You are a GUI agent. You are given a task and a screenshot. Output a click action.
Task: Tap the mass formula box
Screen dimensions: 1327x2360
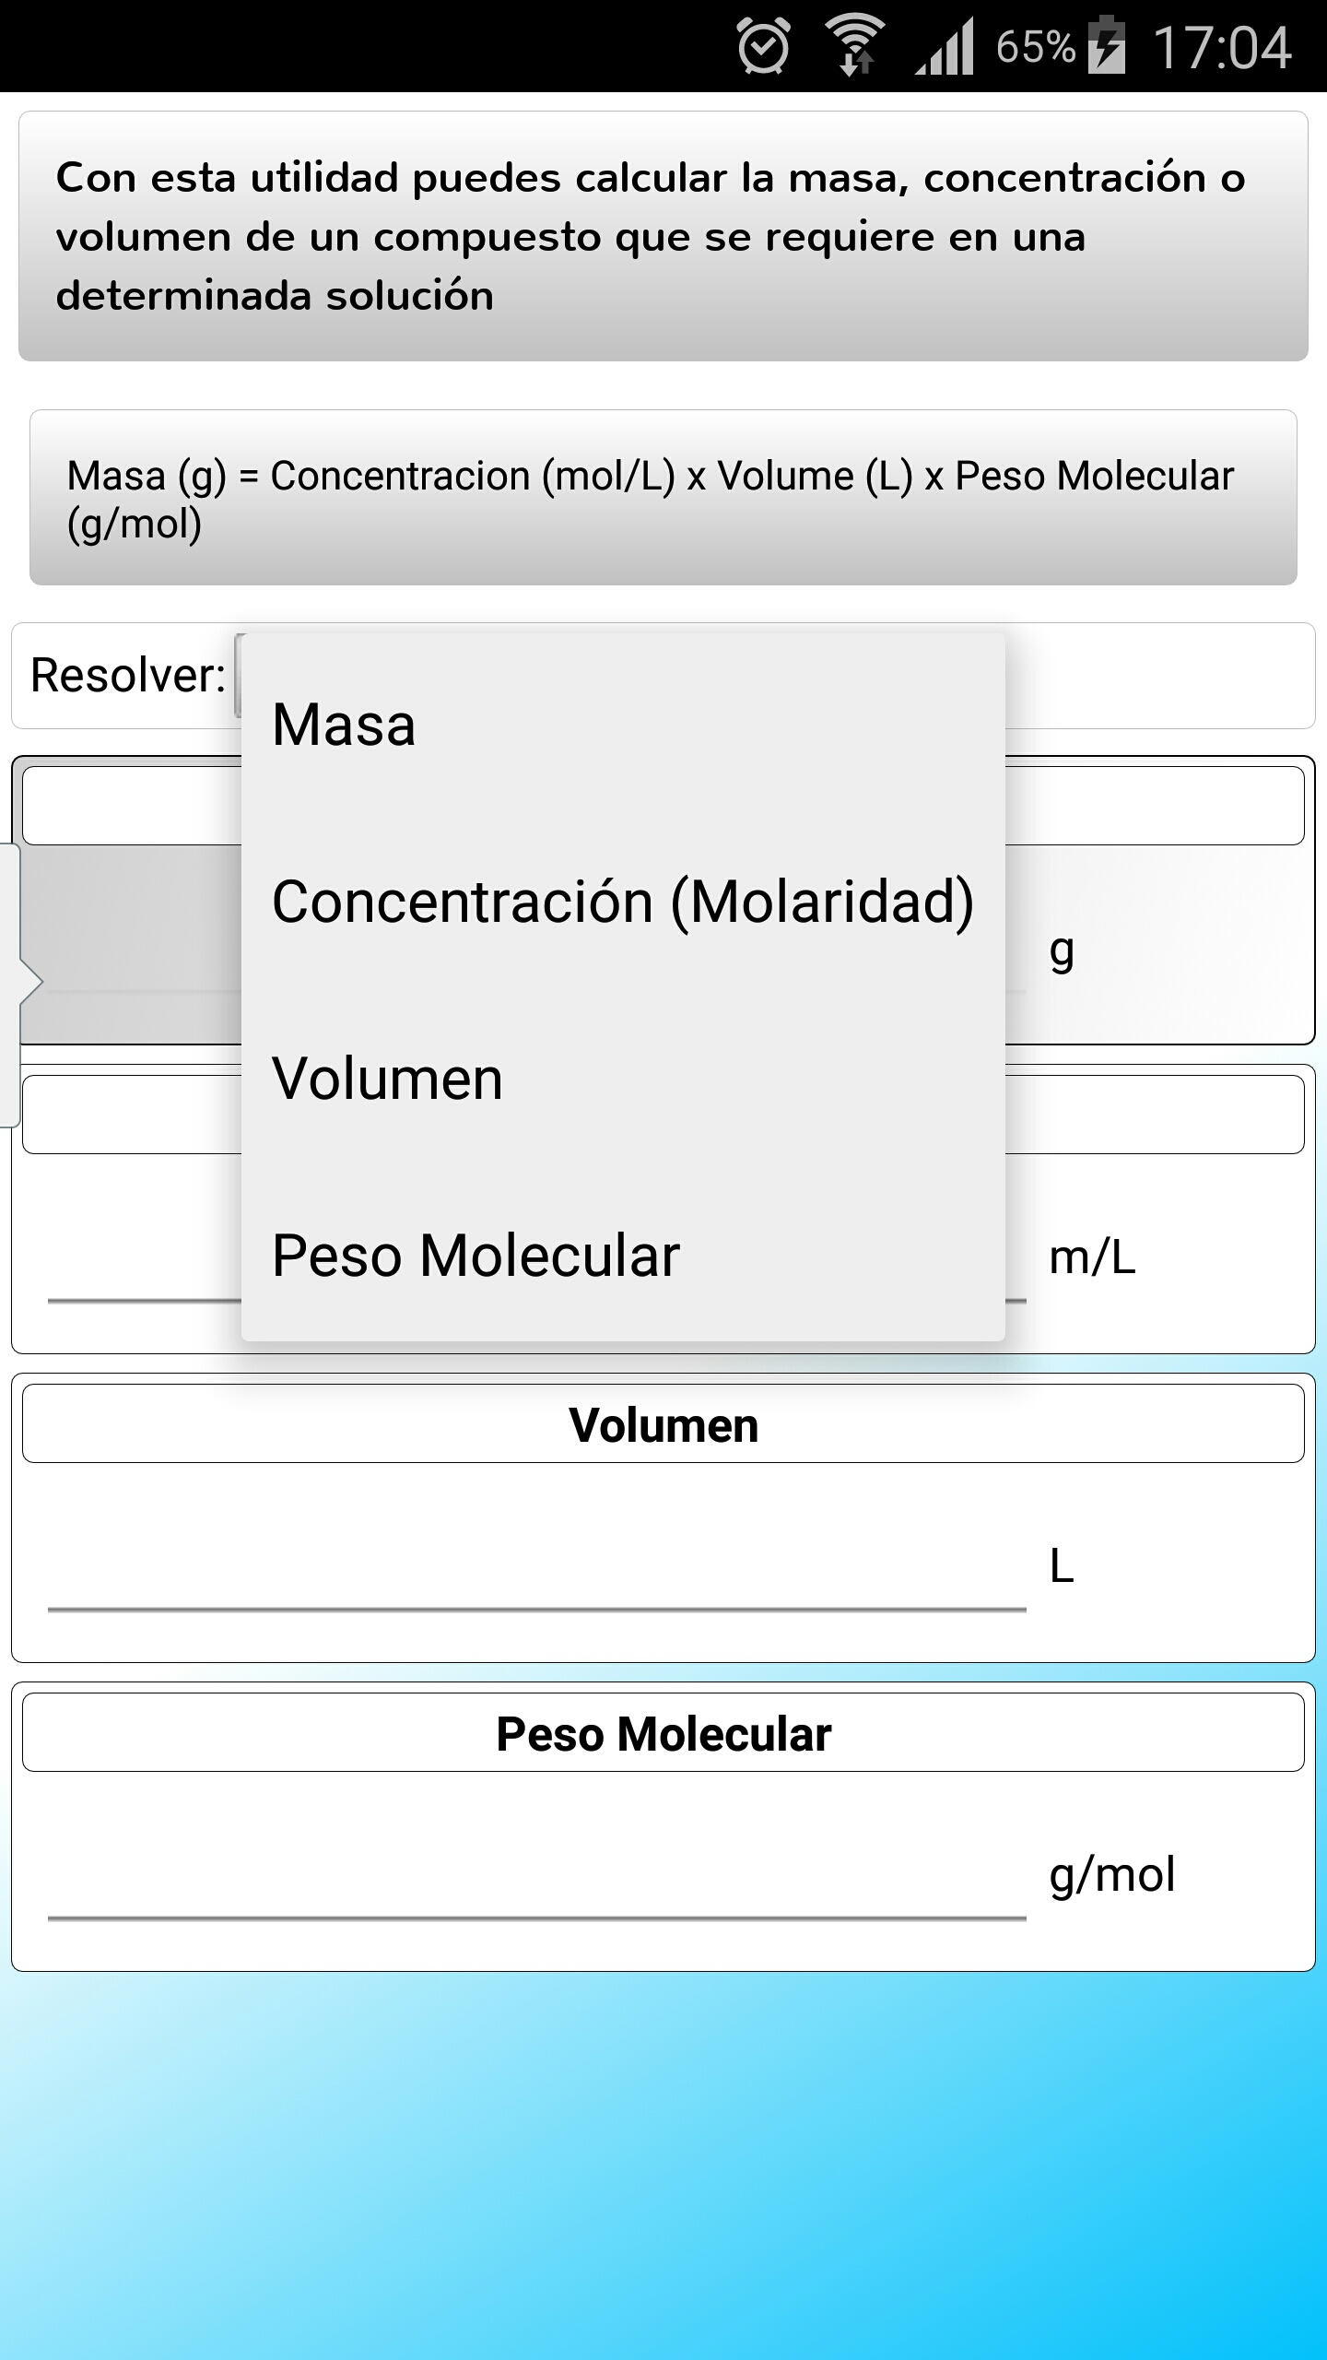point(663,498)
